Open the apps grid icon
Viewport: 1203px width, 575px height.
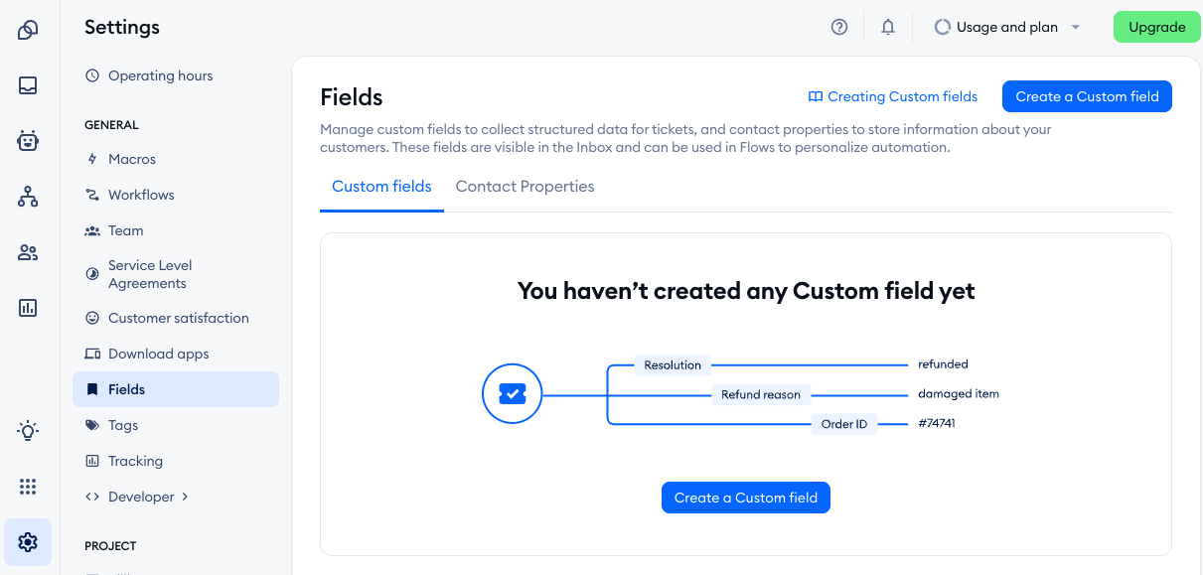tap(28, 486)
